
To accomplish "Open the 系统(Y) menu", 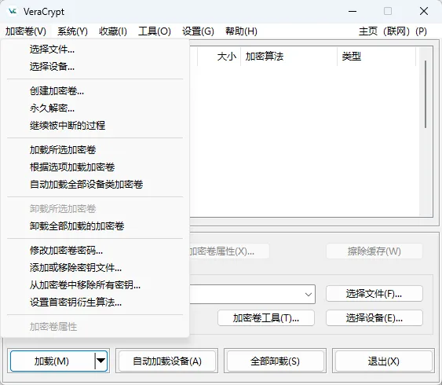I will pyautogui.click(x=72, y=31).
